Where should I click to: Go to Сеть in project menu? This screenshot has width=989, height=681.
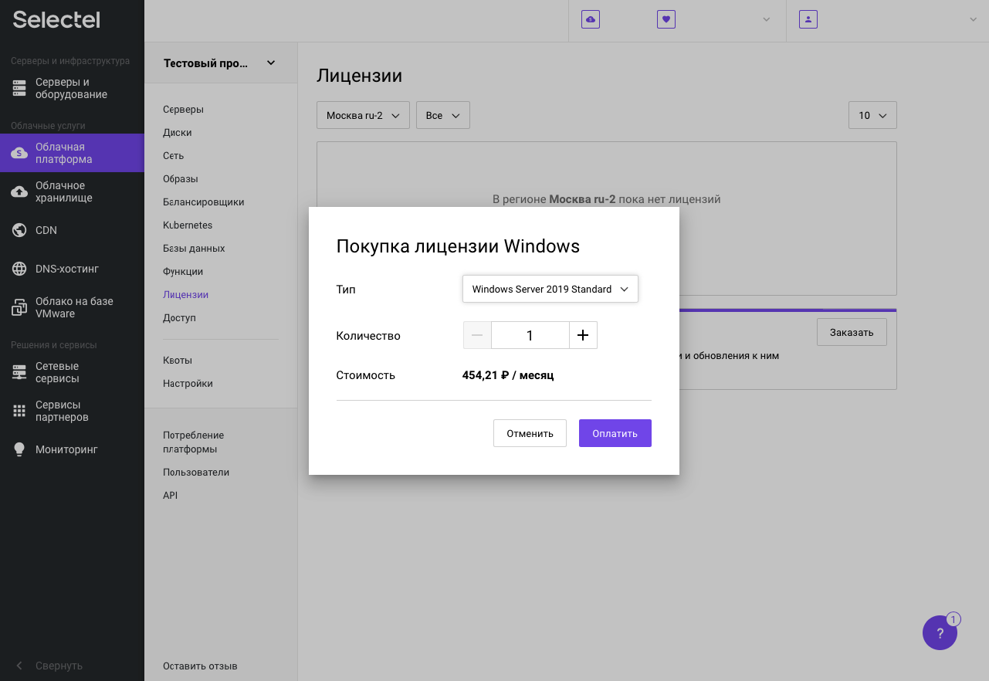174,156
